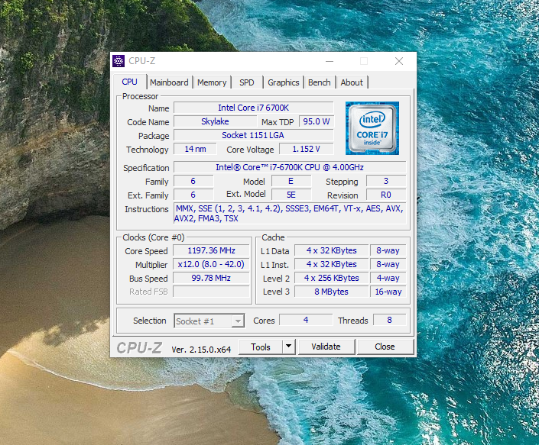Viewport: 539px width, 445px height.
Task: Click the Close button at bottom
Action: 385,347
